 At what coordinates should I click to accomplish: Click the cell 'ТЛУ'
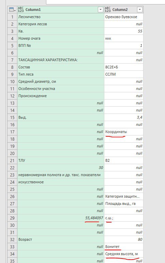pos(61,160)
